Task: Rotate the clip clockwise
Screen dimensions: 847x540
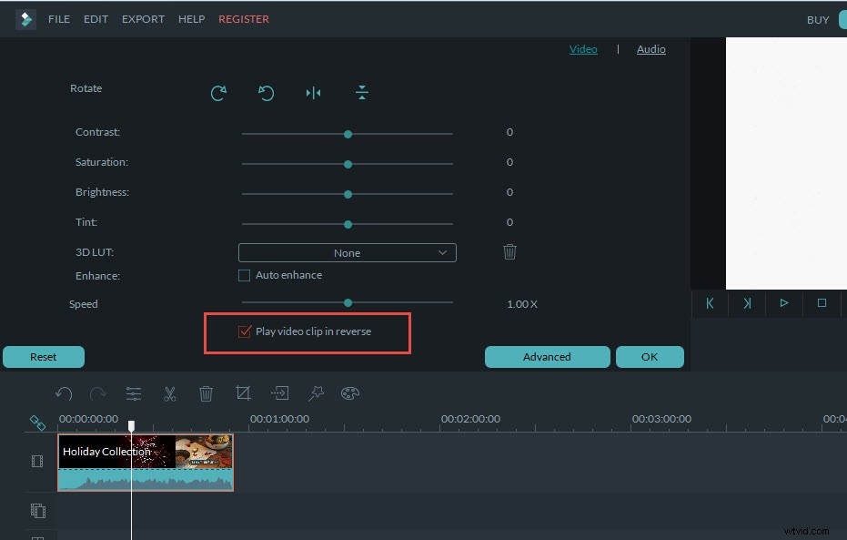Action: click(218, 92)
